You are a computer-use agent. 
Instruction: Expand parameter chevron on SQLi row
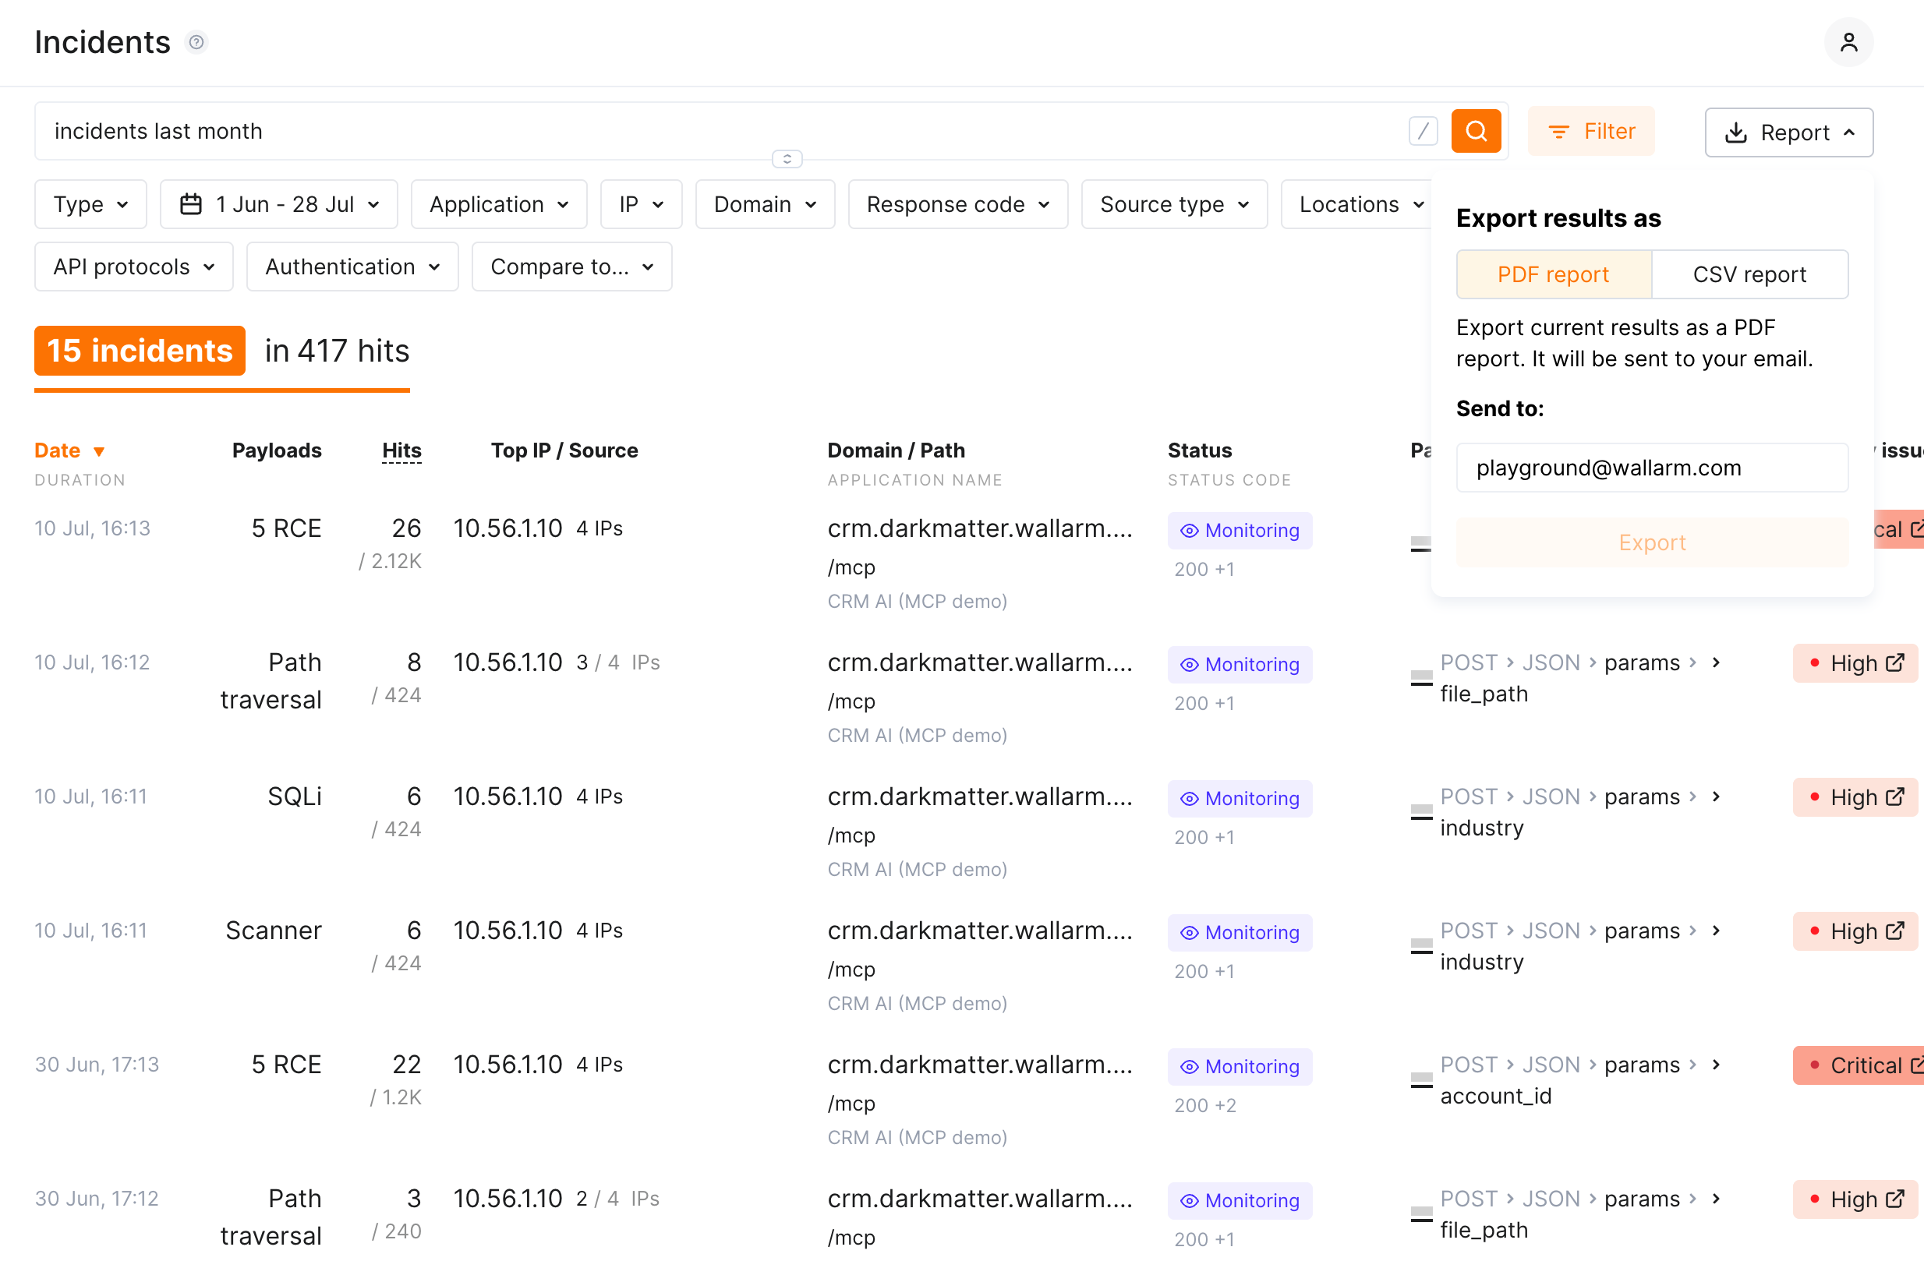(x=1716, y=797)
